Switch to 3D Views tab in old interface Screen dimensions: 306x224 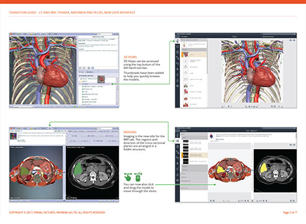point(82,72)
